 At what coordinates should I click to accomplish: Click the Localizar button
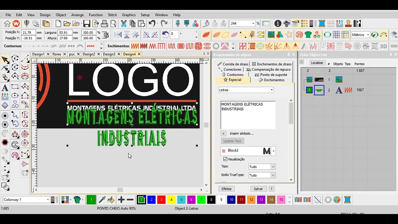pos(317,63)
